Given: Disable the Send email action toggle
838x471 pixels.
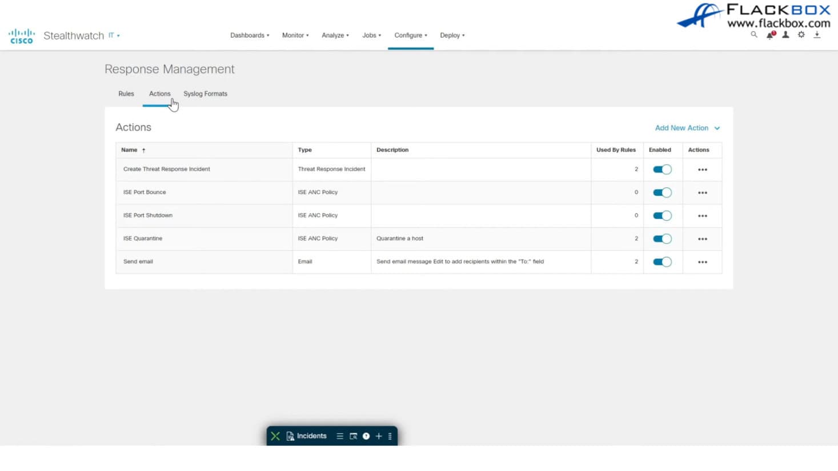Looking at the screenshot, I should (x=662, y=262).
